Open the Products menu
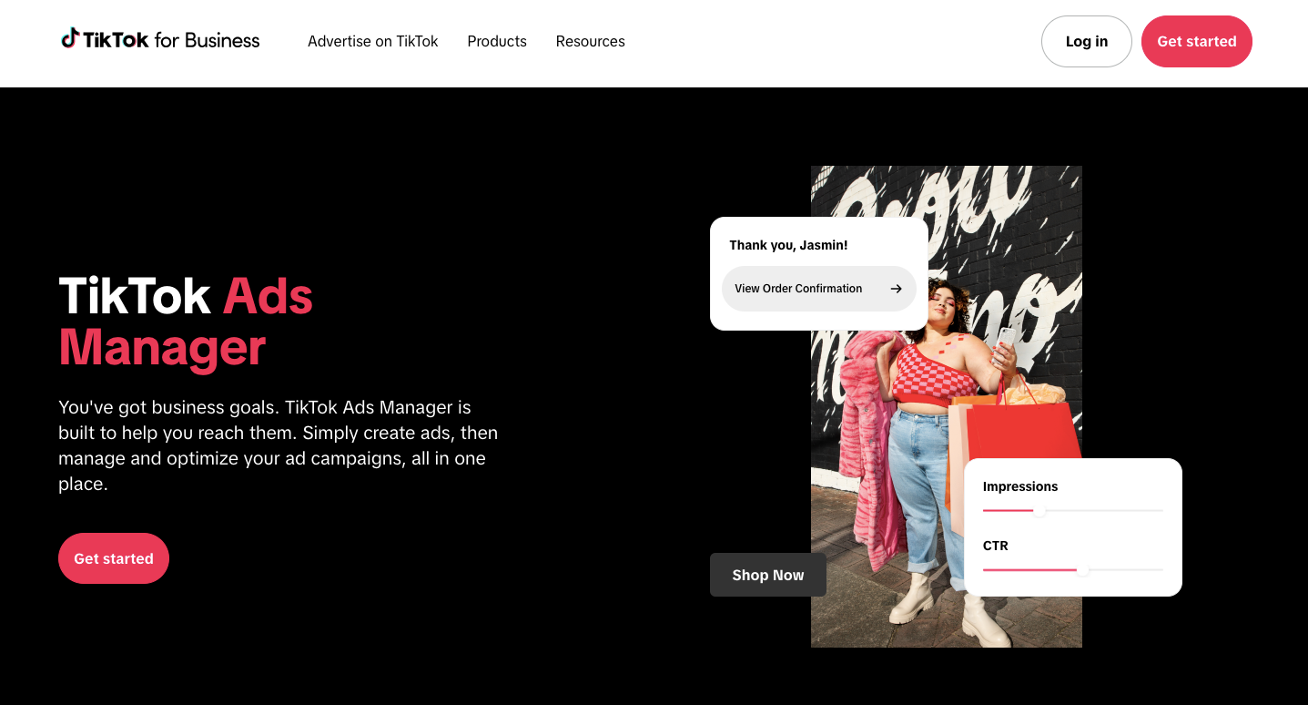 (497, 41)
